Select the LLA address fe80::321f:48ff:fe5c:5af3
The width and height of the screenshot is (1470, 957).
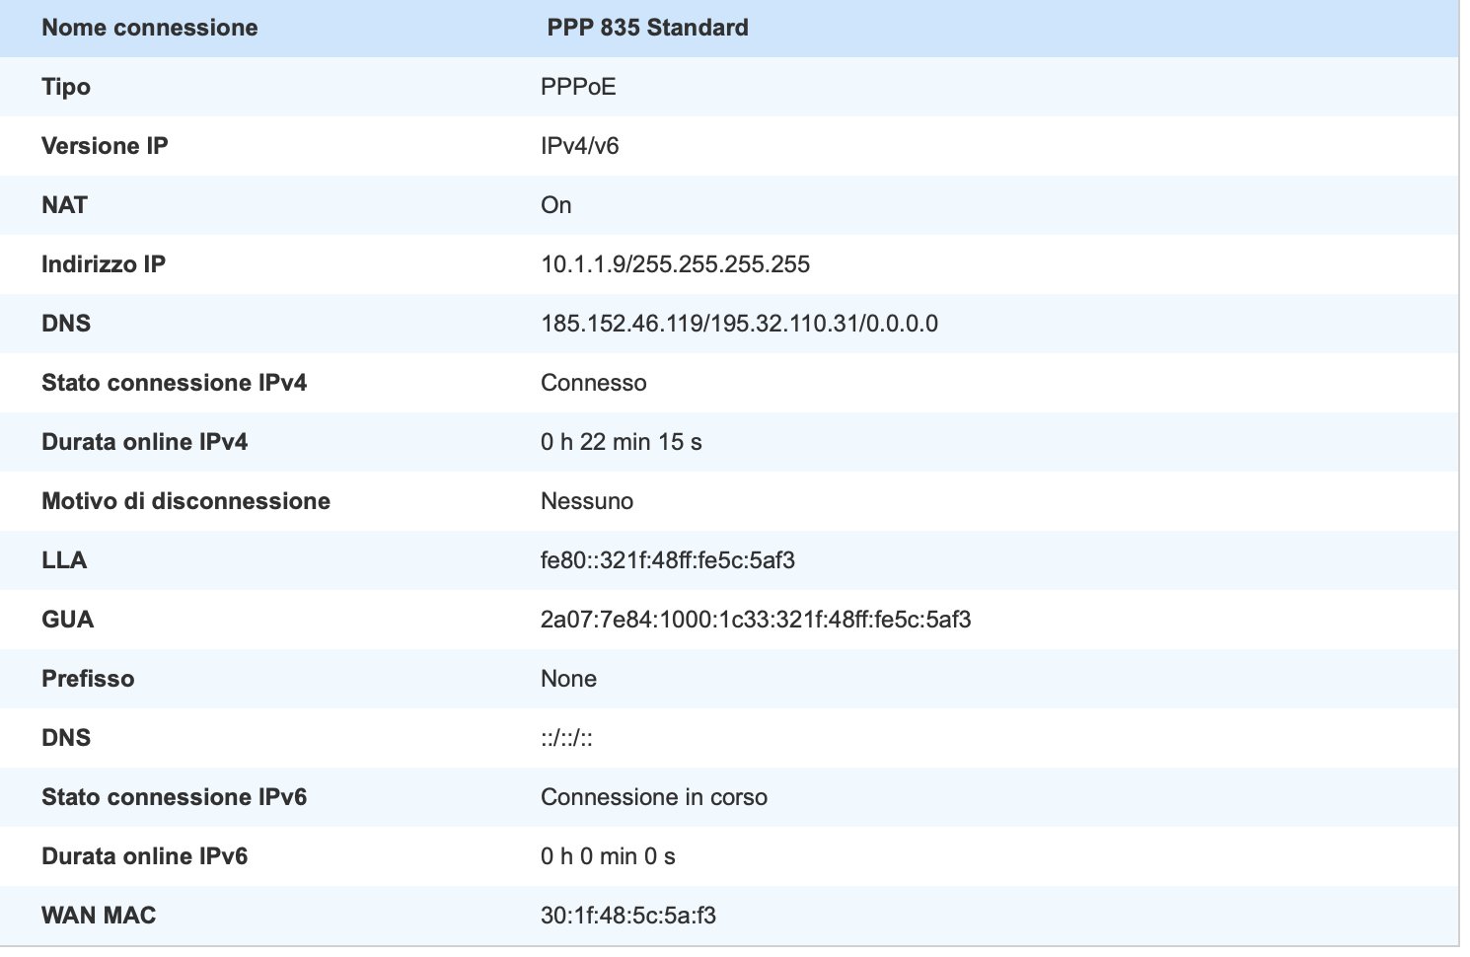667,560
